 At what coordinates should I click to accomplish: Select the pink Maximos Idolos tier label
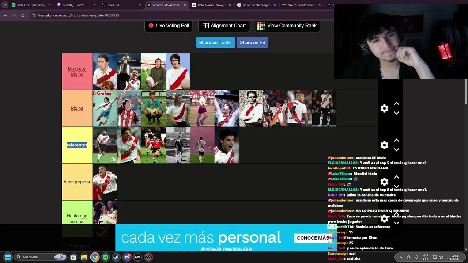coord(77,72)
